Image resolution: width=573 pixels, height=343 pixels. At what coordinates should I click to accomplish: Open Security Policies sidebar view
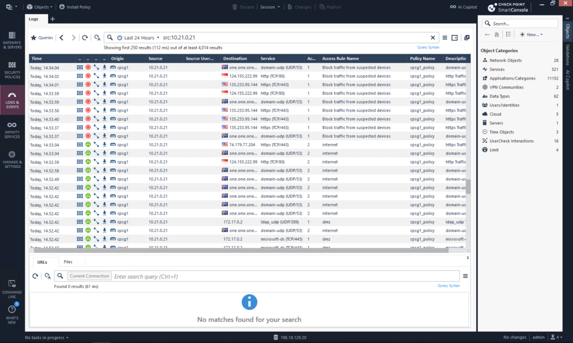click(x=12, y=70)
